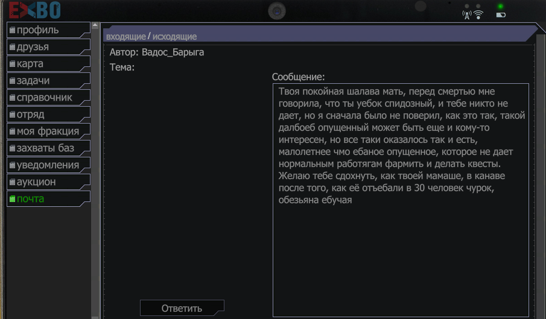
Task: Click the Сообщение: label
Action: click(298, 77)
